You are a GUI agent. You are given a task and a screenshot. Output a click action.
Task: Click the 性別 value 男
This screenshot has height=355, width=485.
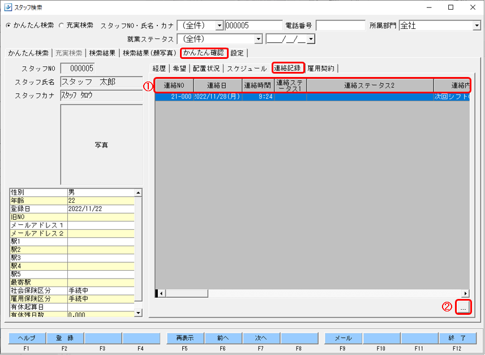[101, 193]
